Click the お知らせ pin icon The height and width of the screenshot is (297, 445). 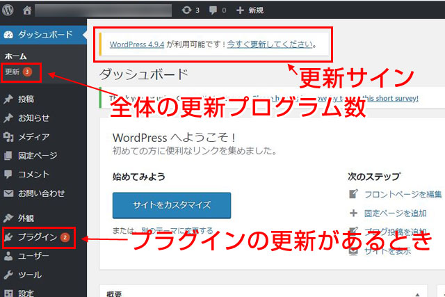(x=8, y=118)
